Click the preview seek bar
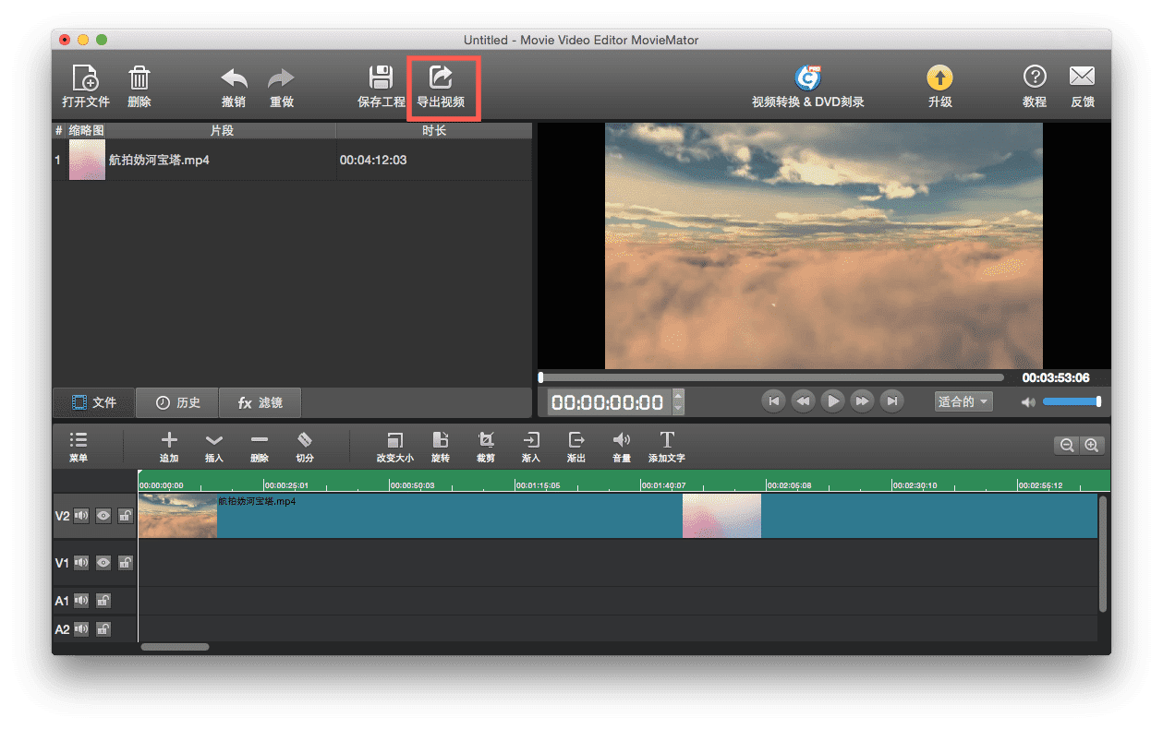Screen dimensions: 1163x729 tap(771, 377)
